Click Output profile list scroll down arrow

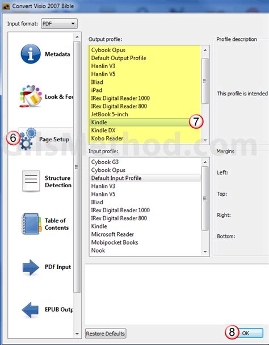[x=205, y=140]
